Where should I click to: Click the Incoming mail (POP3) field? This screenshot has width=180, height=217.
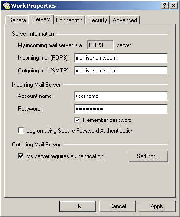[121, 58]
